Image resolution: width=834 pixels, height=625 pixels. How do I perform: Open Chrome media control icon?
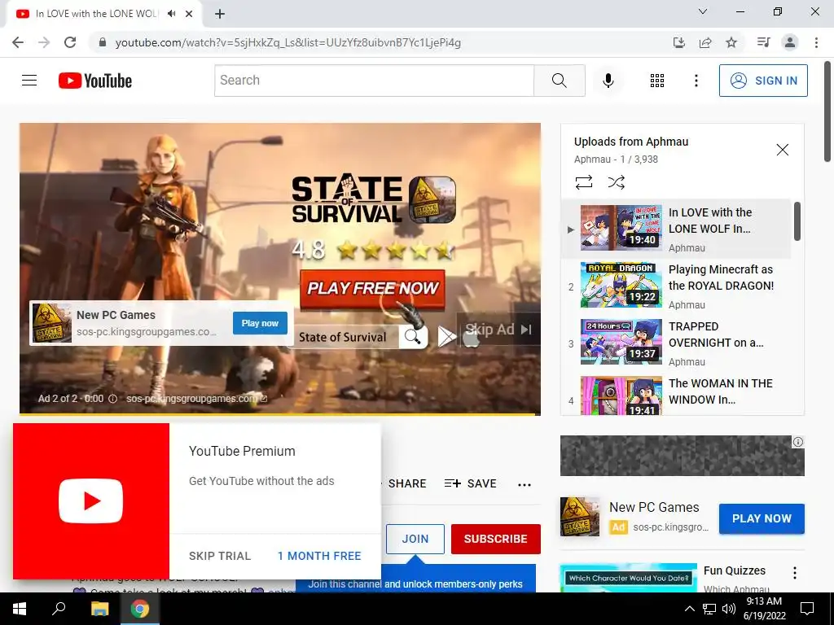(x=763, y=42)
